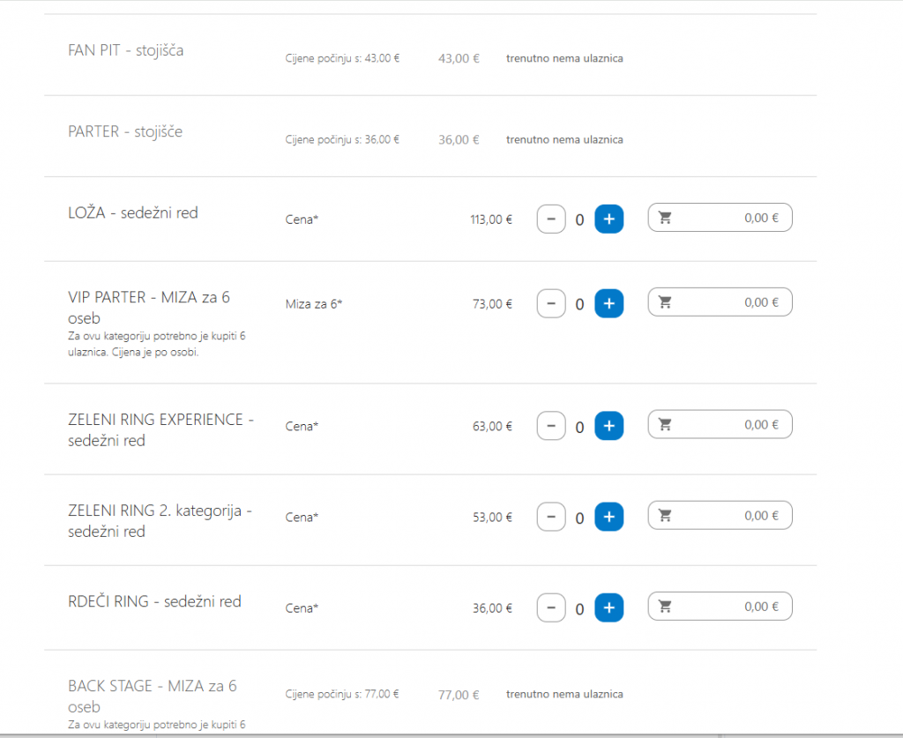Decrease LOŽA ticket quantity with minus button
Viewport: 903px width, 738px height.
[551, 219]
